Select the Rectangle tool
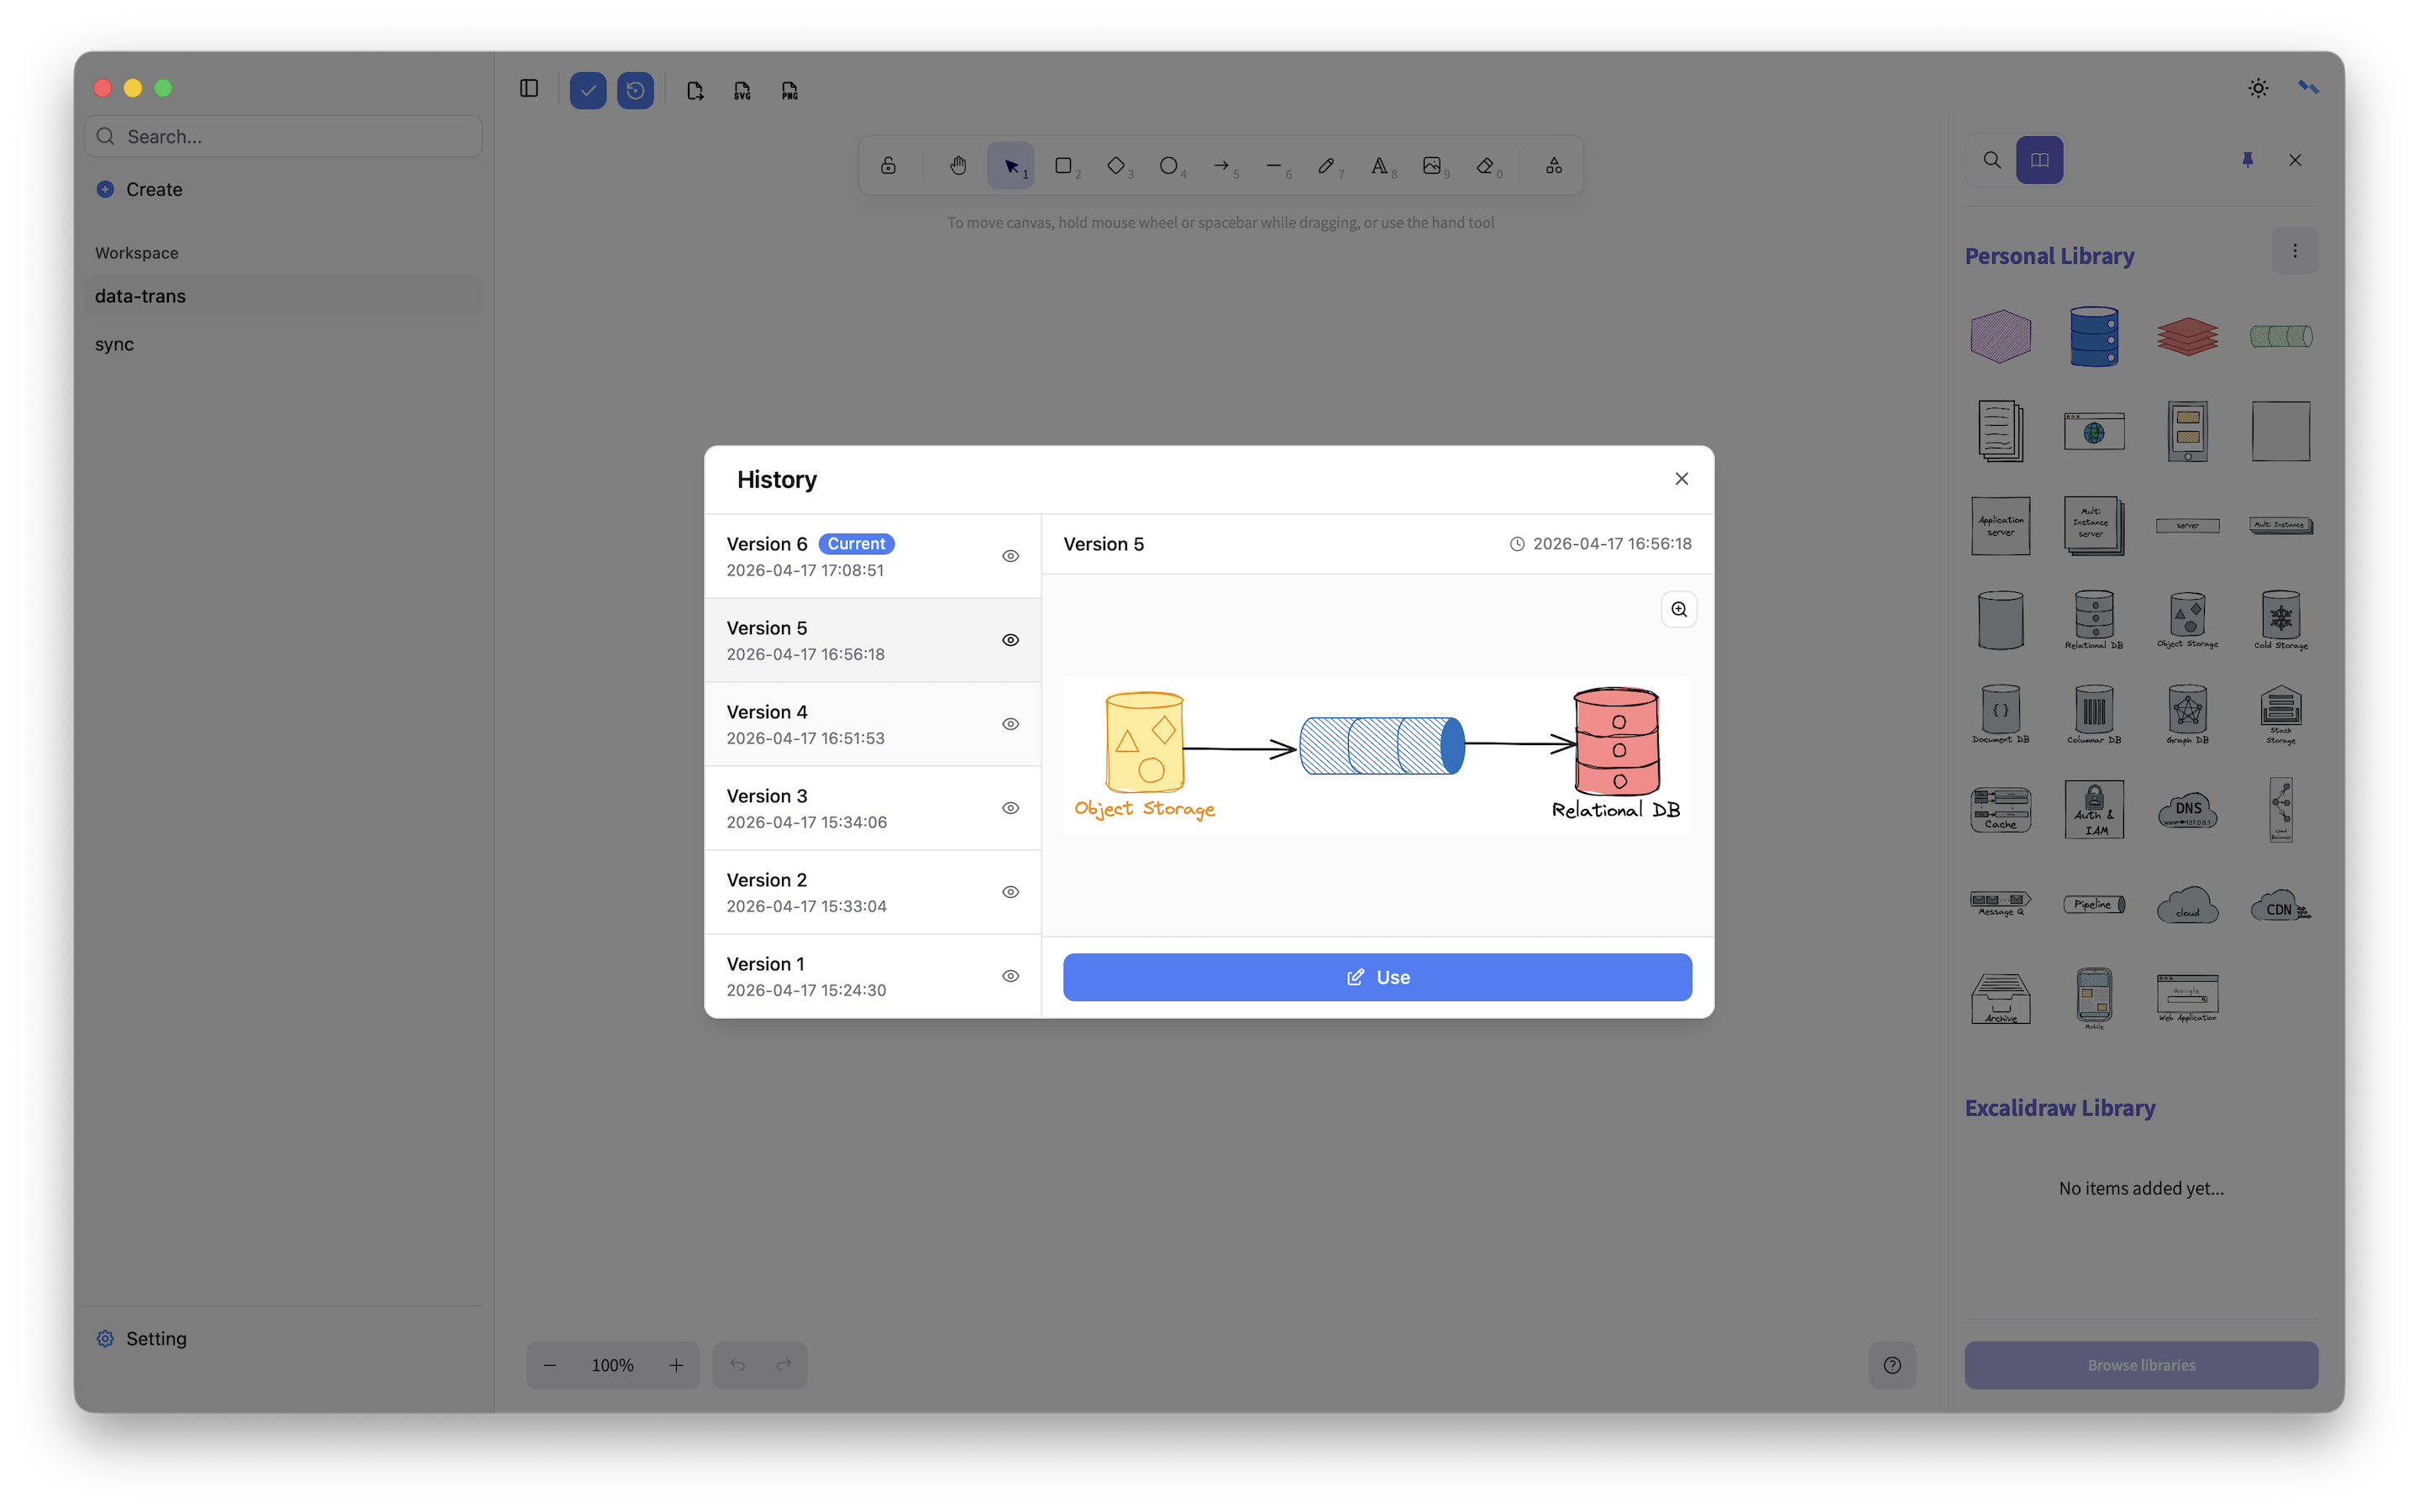This screenshot has height=1512, width=2419. pos(1063,166)
